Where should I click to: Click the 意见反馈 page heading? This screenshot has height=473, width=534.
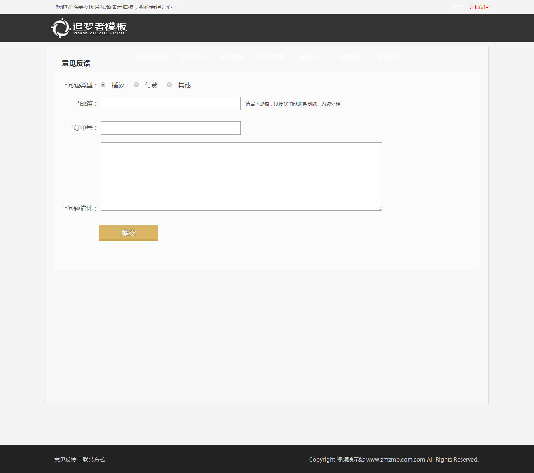pyautogui.click(x=76, y=63)
